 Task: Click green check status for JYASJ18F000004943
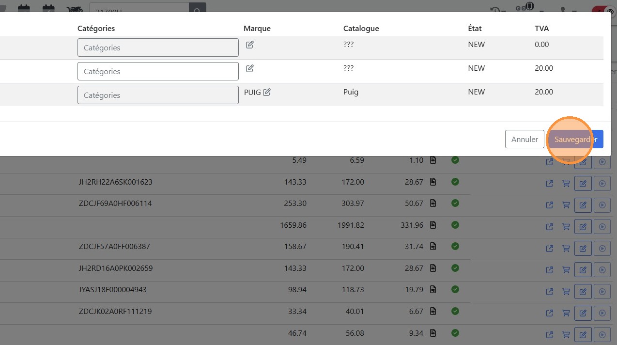click(455, 289)
